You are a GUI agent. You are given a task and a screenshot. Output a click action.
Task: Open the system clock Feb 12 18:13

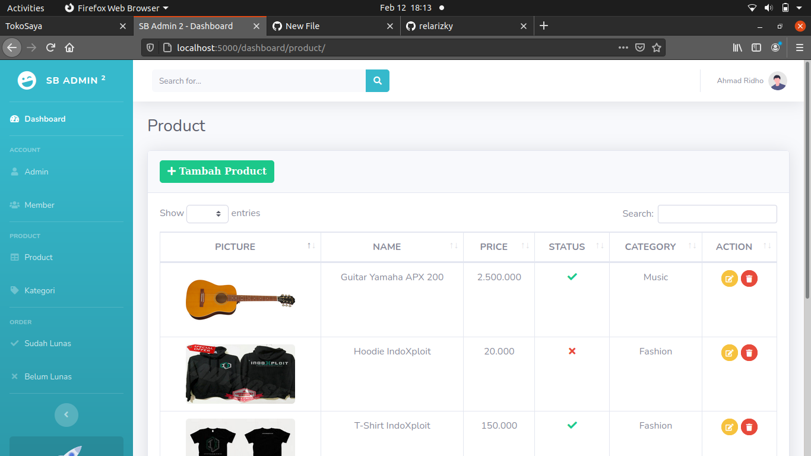click(405, 8)
